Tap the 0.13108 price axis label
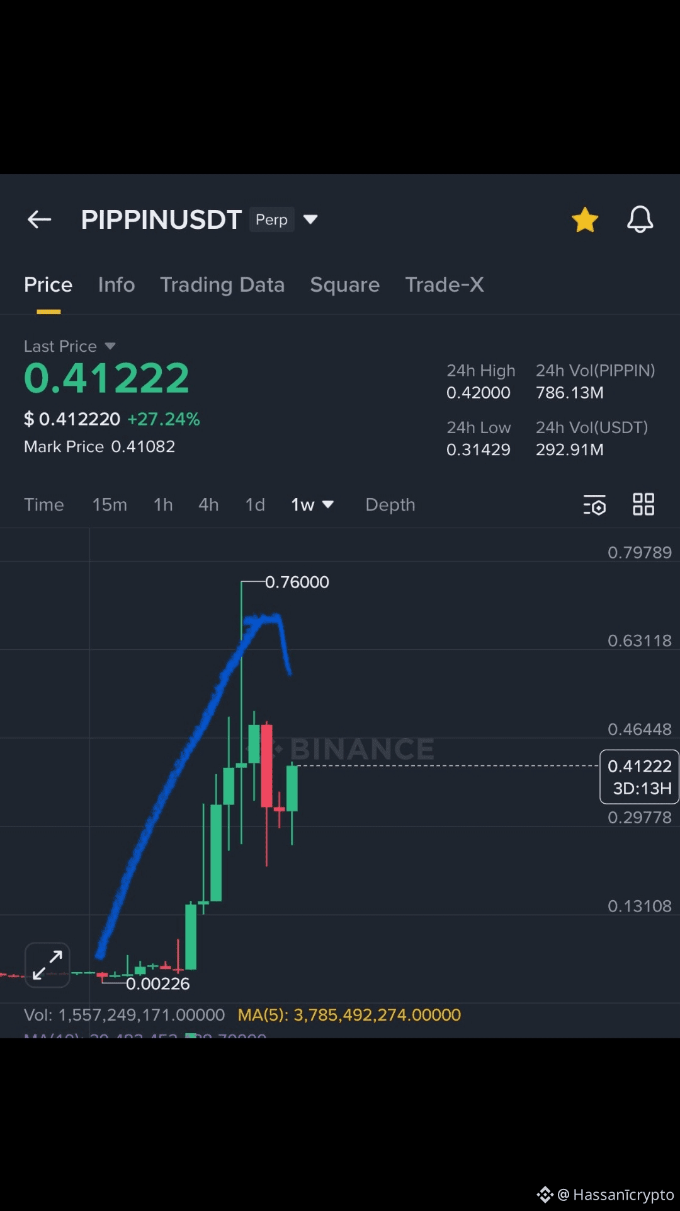The height and width of the screenshot is (1211, 680). click(x=640, y=907)
